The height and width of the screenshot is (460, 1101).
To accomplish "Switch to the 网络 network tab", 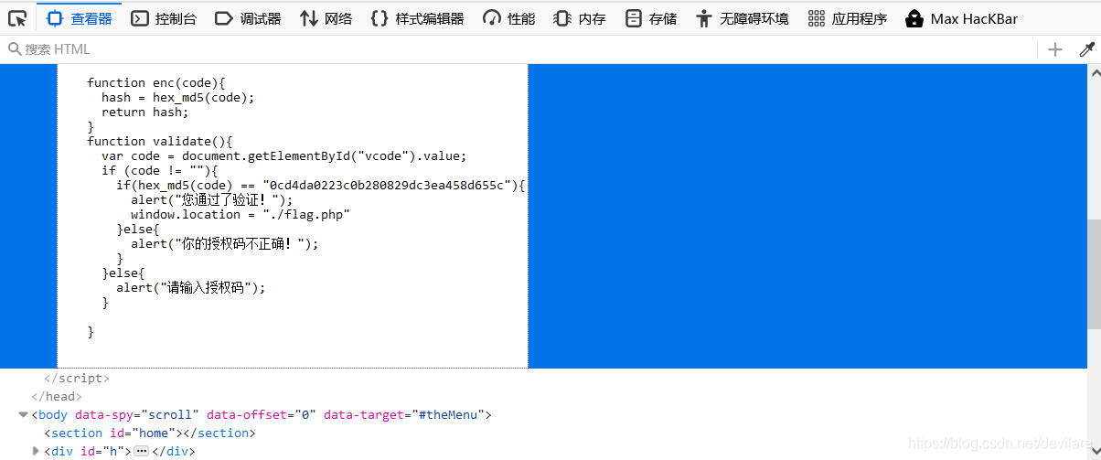I will point(326,18).
